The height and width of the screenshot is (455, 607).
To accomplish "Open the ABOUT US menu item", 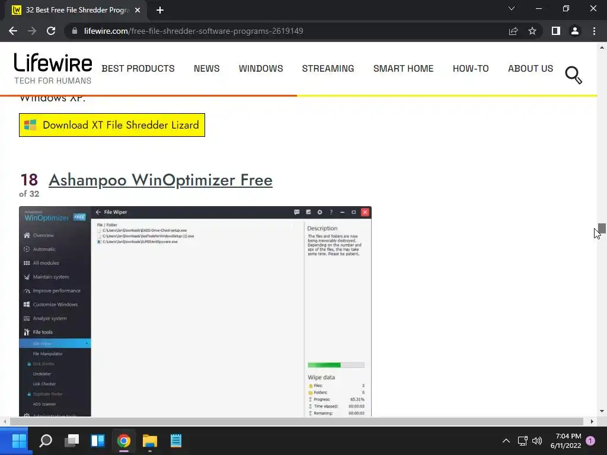I will coord(531,69).
